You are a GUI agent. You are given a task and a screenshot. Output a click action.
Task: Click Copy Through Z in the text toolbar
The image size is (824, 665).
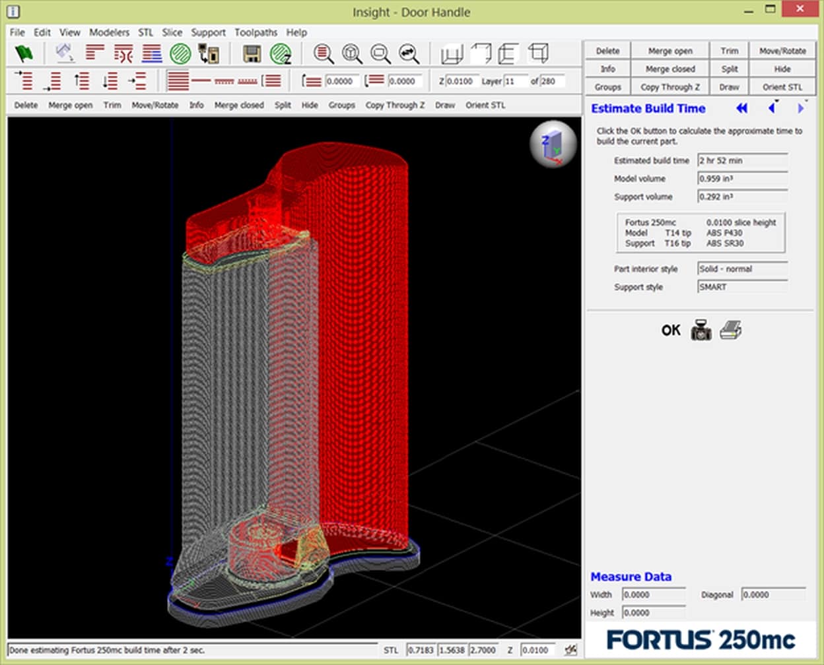pyautogui.click(x=395, y=105)
